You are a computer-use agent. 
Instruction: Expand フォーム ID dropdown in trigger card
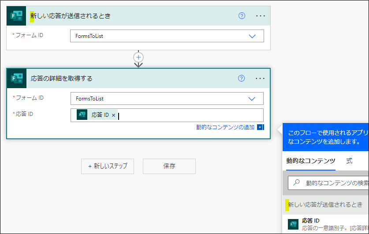pos(252,36)
